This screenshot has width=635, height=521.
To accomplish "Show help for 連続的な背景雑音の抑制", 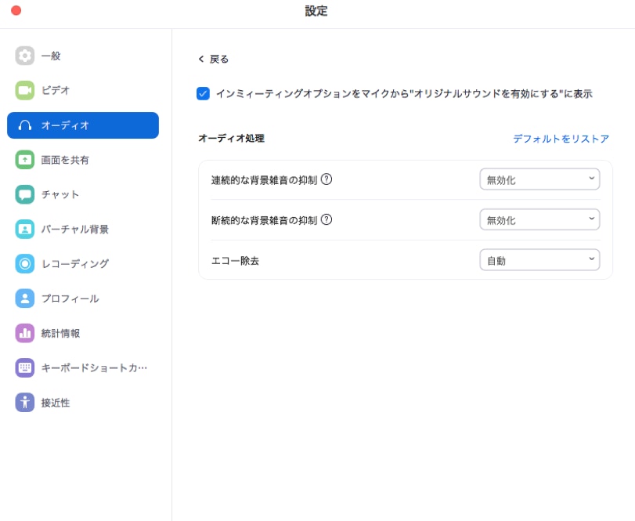I will 327,179.
